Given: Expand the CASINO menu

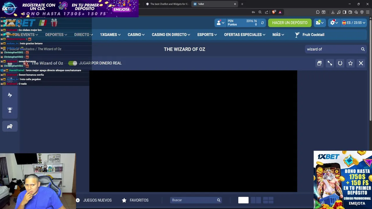Looking at the screenshot, I should [x=136, y=35].
